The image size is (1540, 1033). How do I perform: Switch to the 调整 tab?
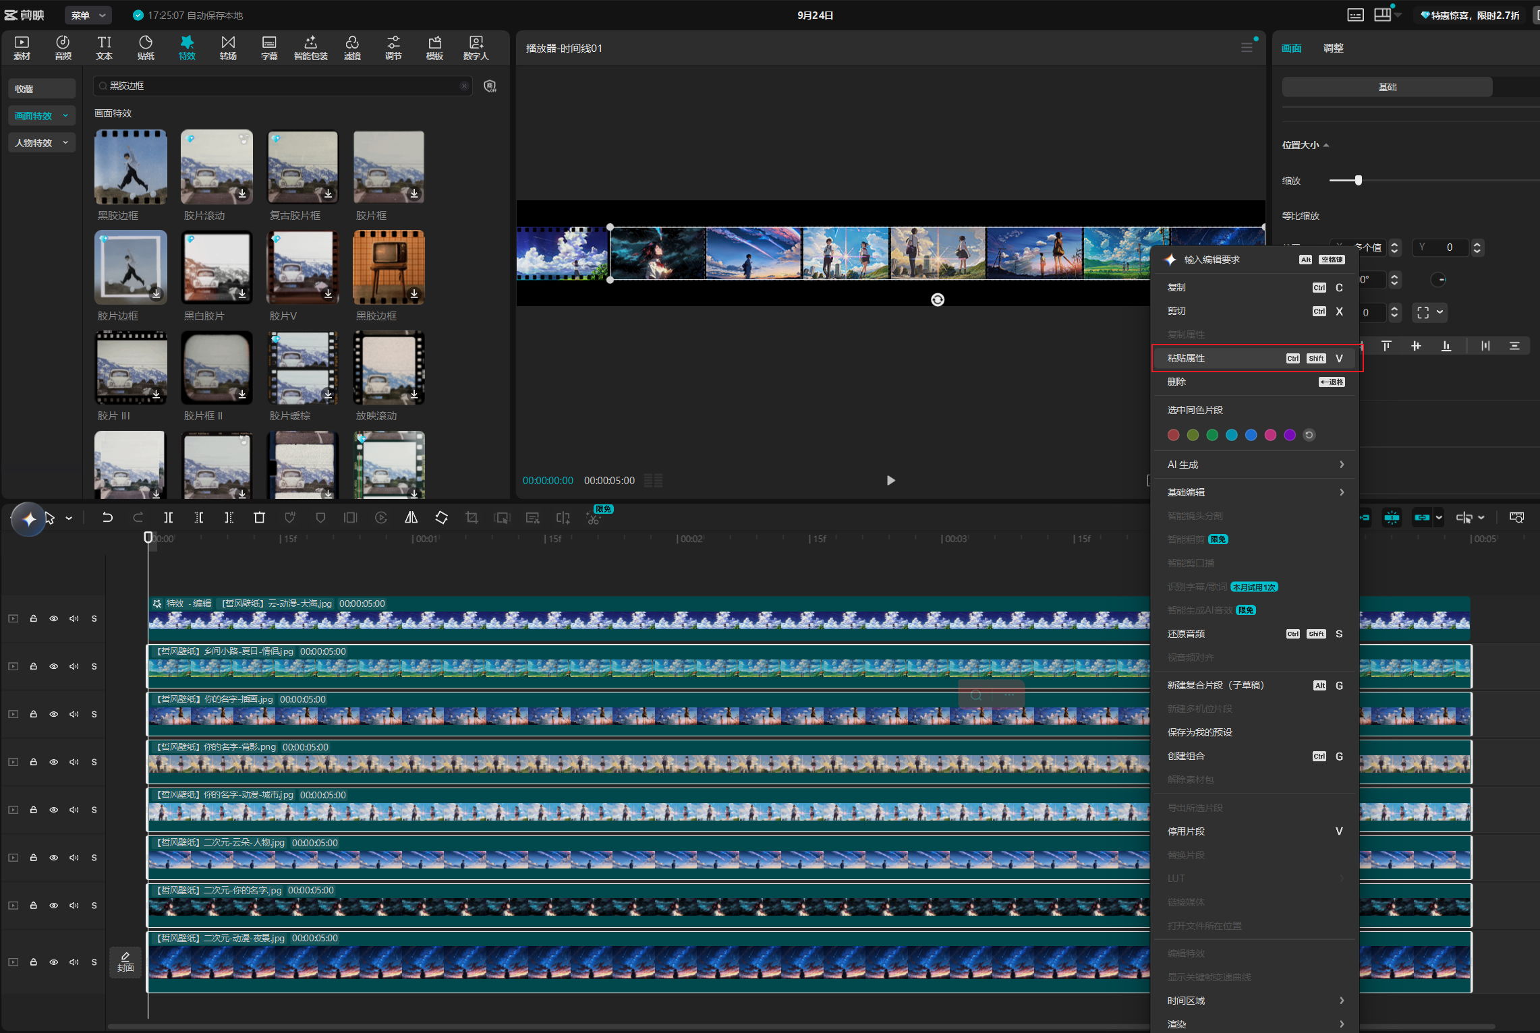coord(1333,48)
